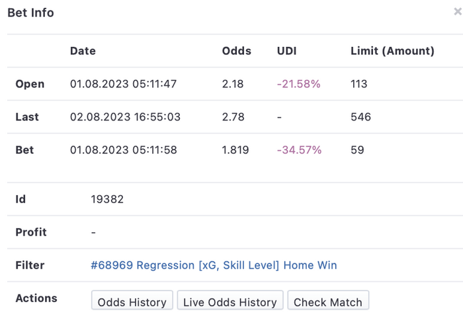The image size is (463, 317).
Task: Click the Date column header
Action: point(83,51)
